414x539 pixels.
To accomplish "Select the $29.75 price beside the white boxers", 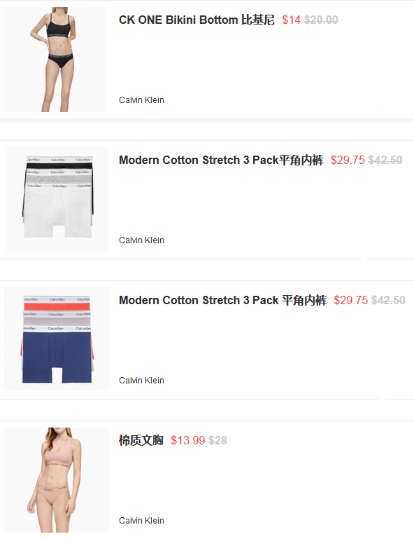I will point(348,161).
